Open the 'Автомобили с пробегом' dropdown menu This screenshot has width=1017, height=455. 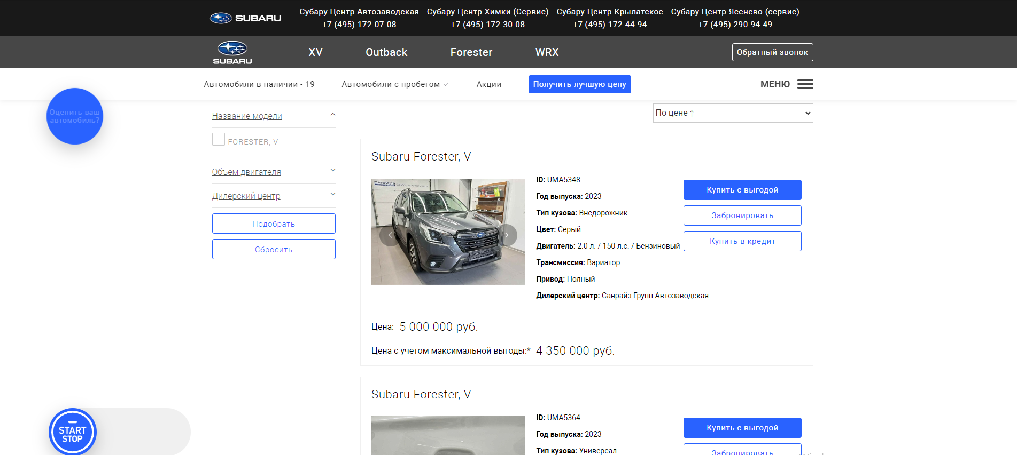click(x=395, y=84)
